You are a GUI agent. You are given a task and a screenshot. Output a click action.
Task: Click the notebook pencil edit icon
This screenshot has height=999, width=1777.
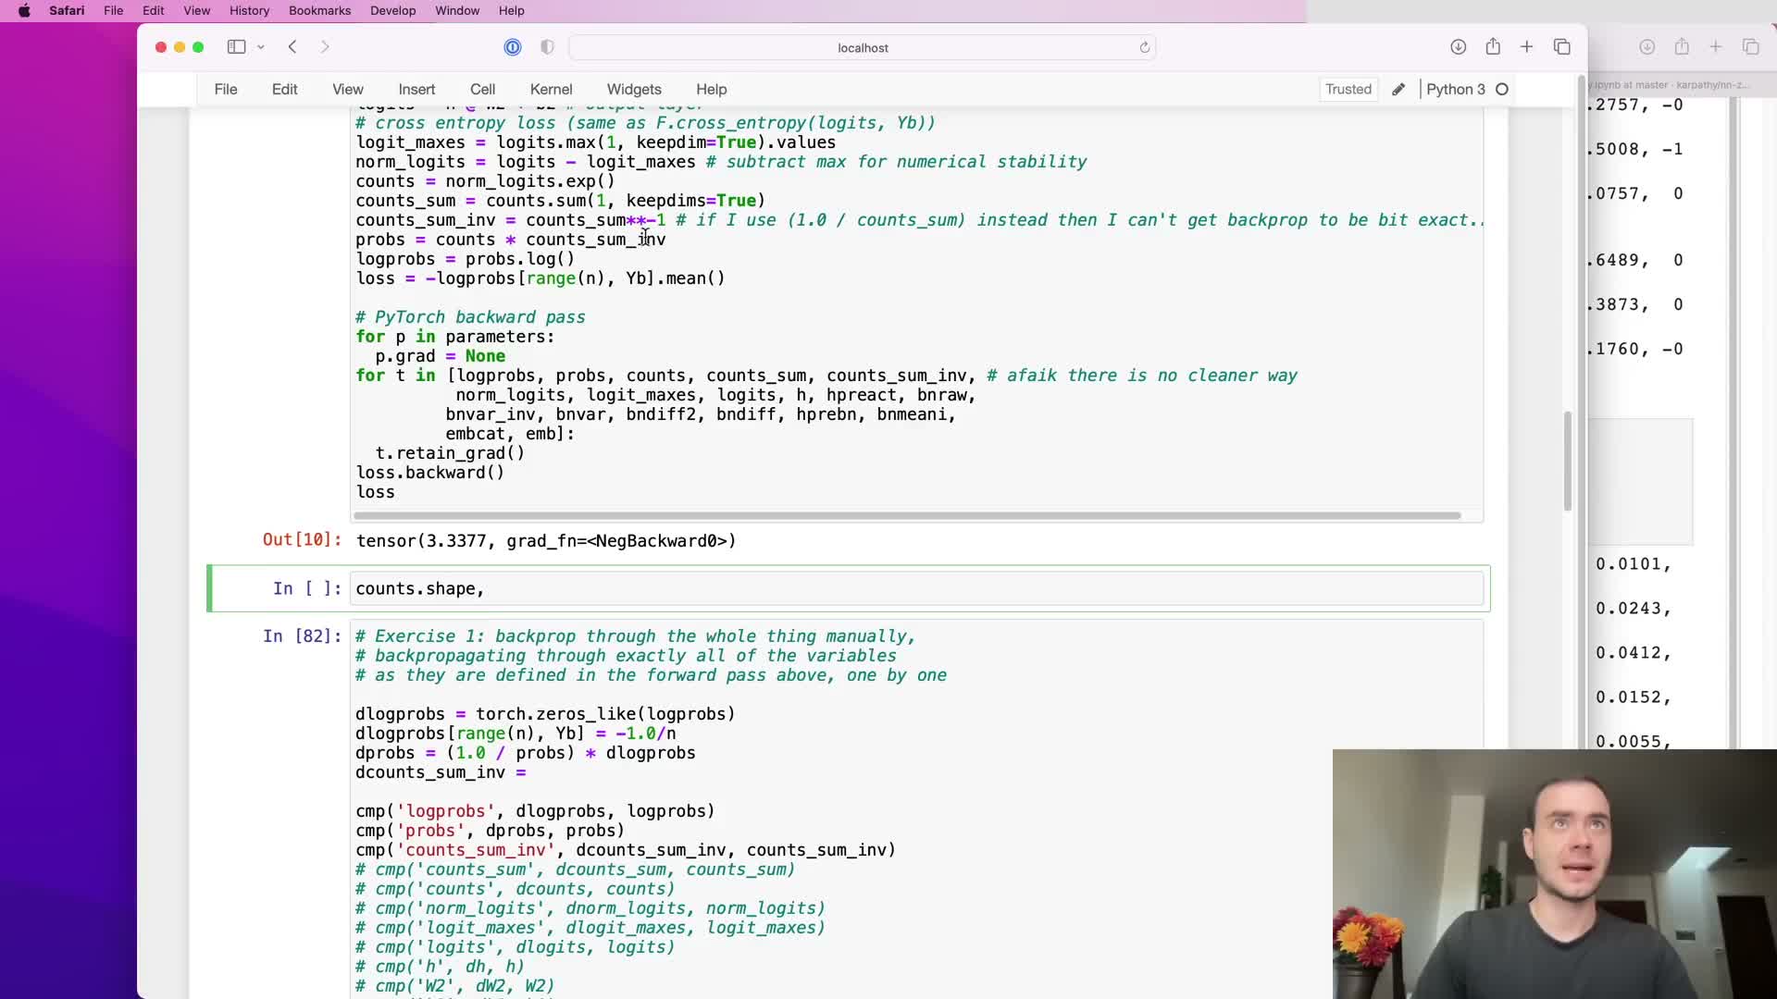coord(1398,90)
